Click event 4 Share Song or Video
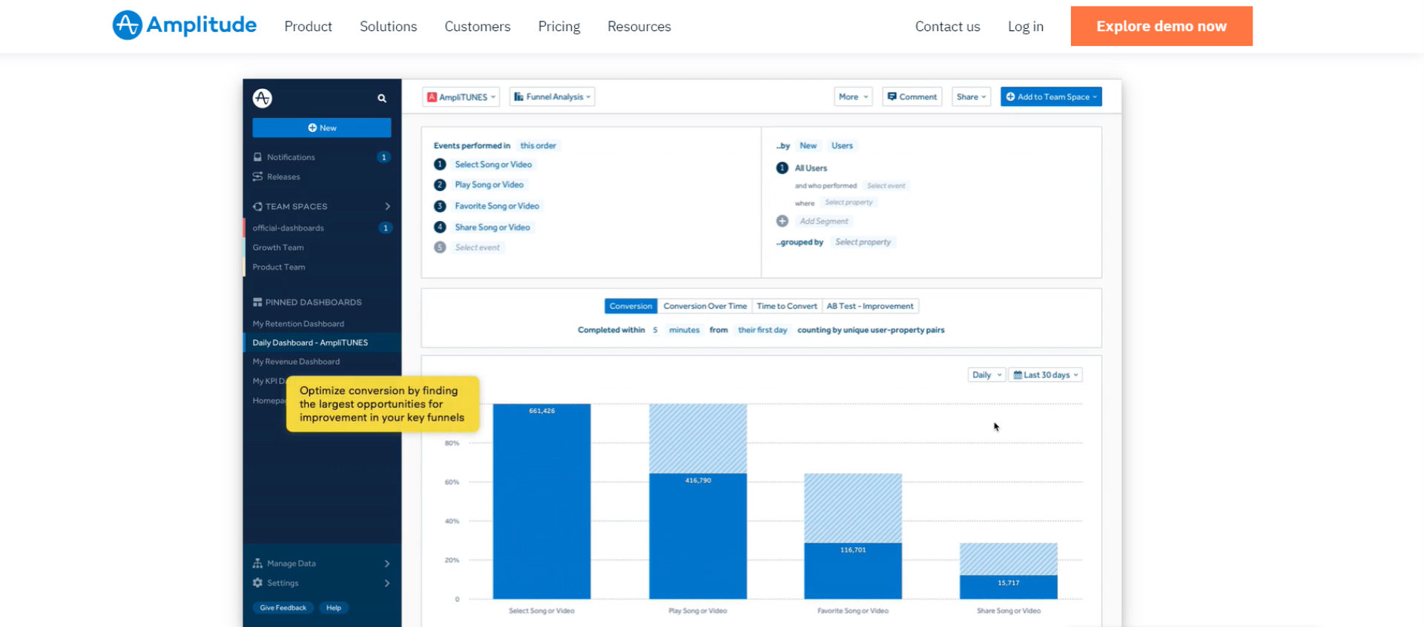Viewport: 1424px width, 627px height. click(492, 228)
